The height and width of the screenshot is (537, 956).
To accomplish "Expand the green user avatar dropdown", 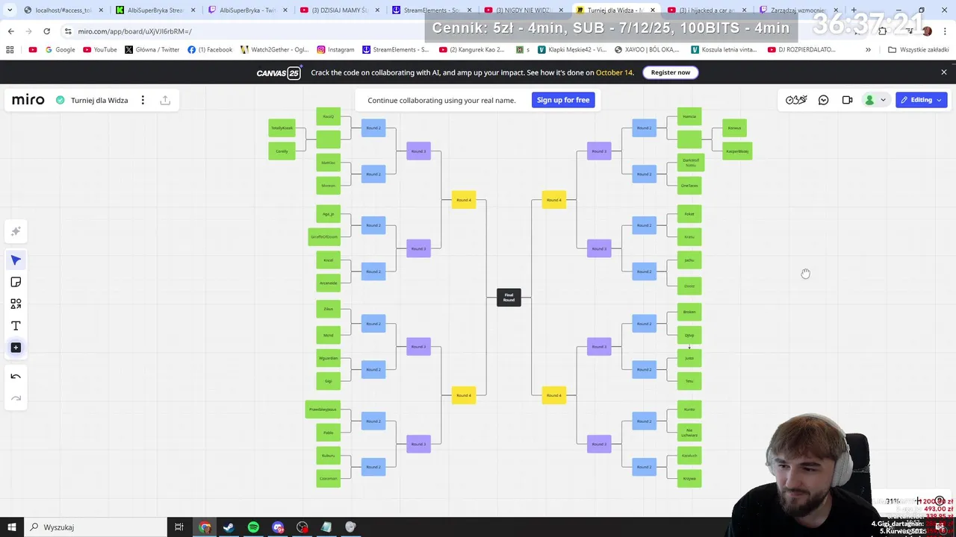I will [x=875, y=100].
